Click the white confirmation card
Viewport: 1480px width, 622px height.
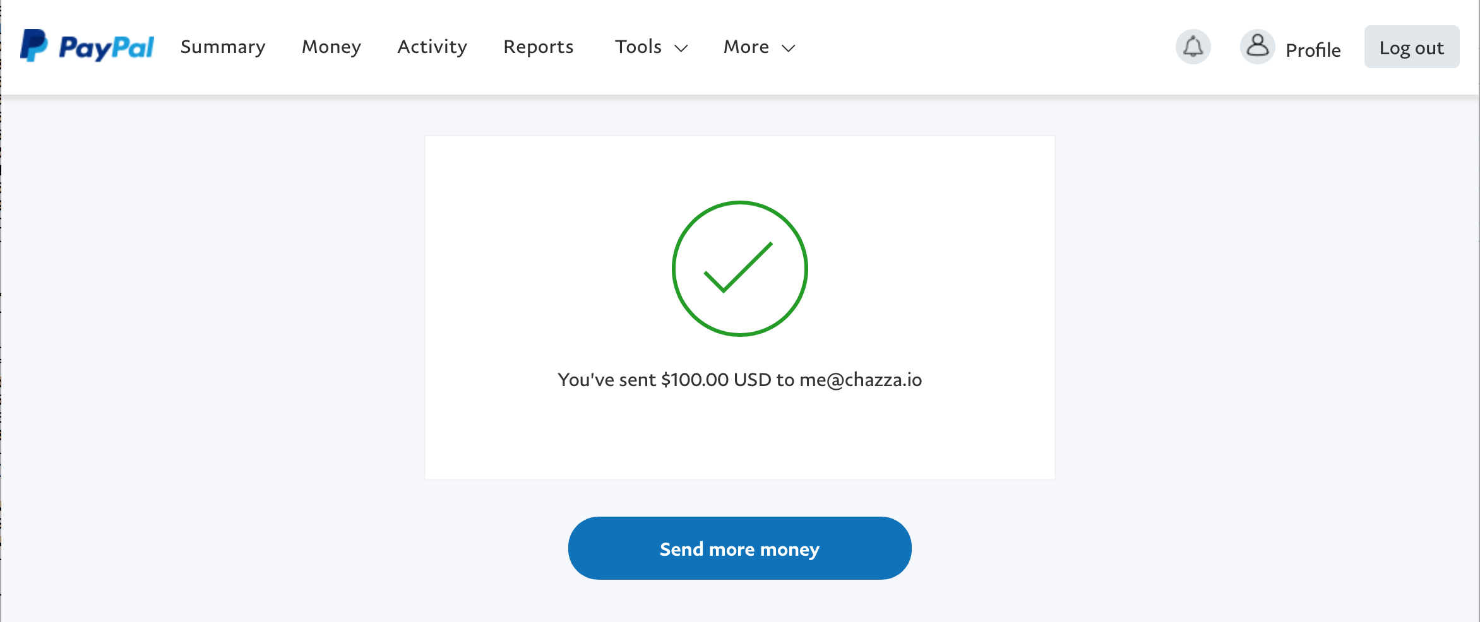click(x=739, y=435)
